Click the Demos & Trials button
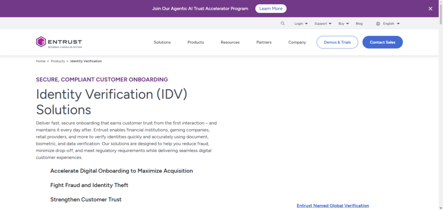The image size is (443, 210). [337, 42]
